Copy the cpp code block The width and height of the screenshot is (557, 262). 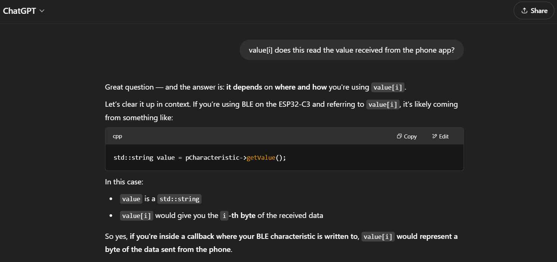407,136
